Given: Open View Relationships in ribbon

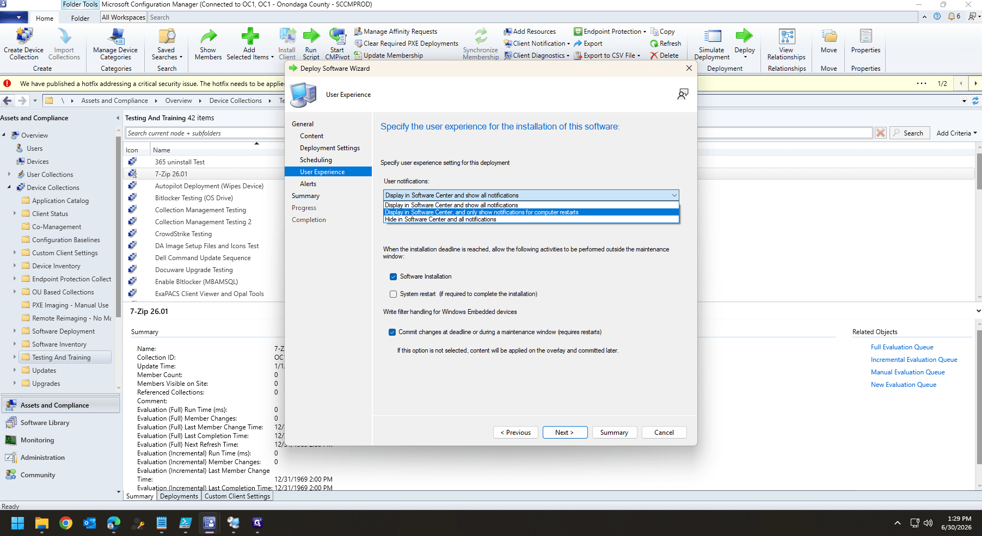Looking at the screenshot, I should click(x=786, y=44).
